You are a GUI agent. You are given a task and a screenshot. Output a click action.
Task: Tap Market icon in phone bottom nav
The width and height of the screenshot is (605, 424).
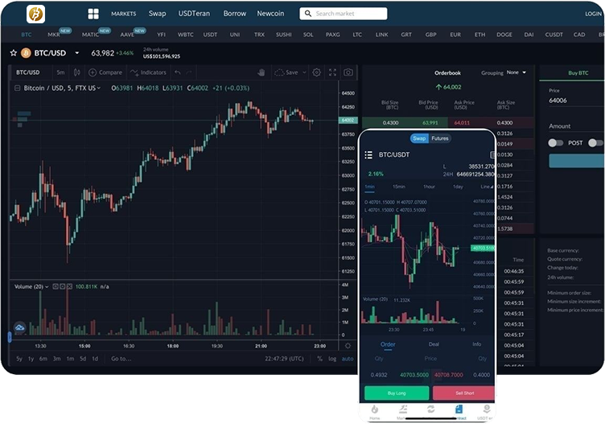(x=402, y=410)
